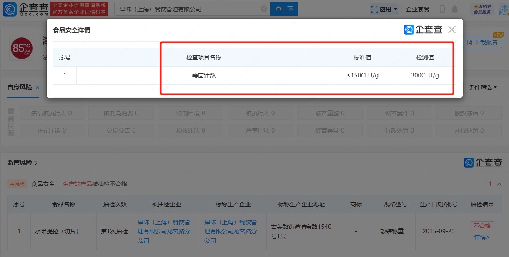Click the 行政处罚 0 filter

[399, 131]
